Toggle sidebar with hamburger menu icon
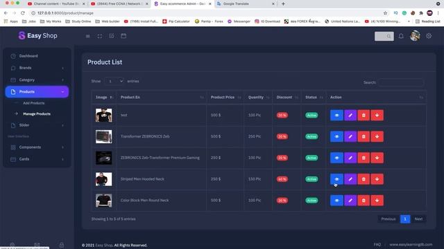 [88, 36]
